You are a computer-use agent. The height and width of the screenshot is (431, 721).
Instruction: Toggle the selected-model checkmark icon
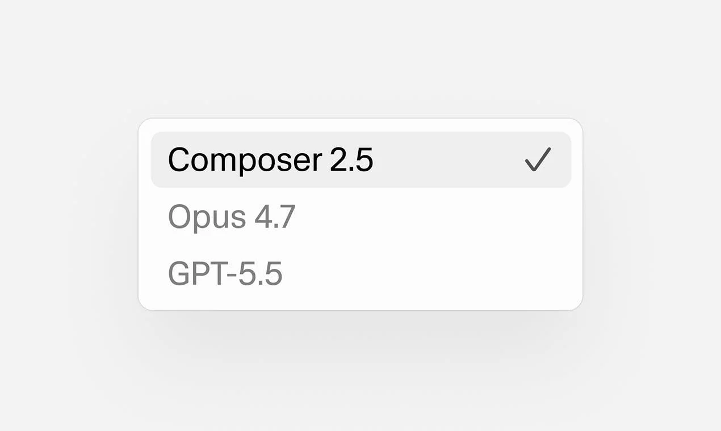click(x=538, y=159)
